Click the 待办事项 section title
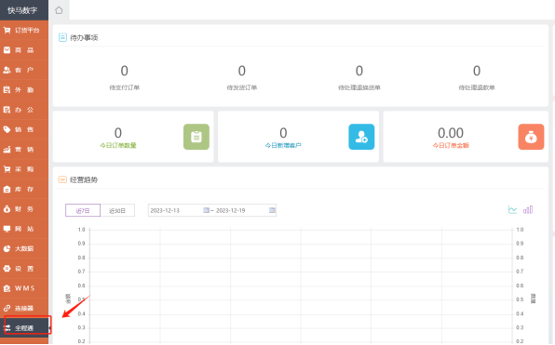Image resolution: width=555 pixels, height=345 pixels. (x=84, y=37)
